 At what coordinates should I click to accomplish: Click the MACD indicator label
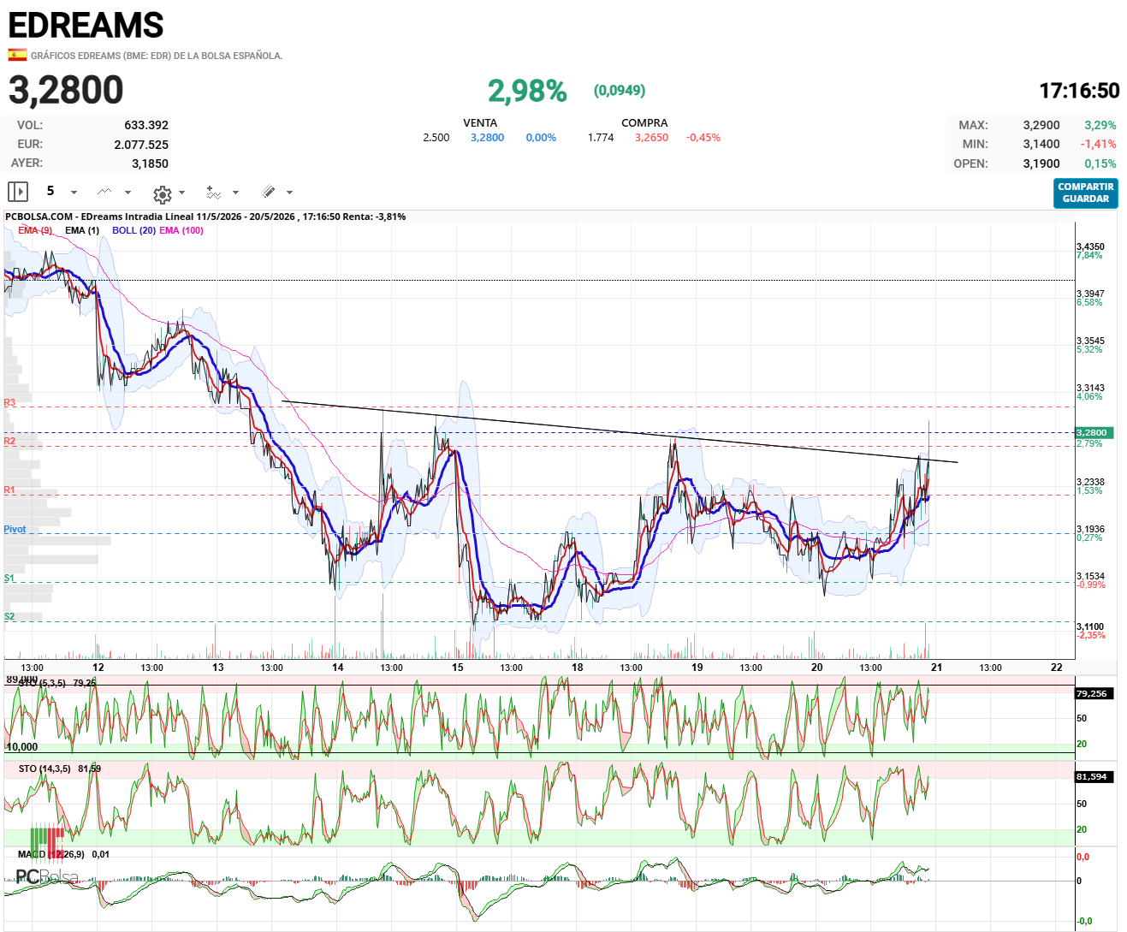tap(51, 854)
